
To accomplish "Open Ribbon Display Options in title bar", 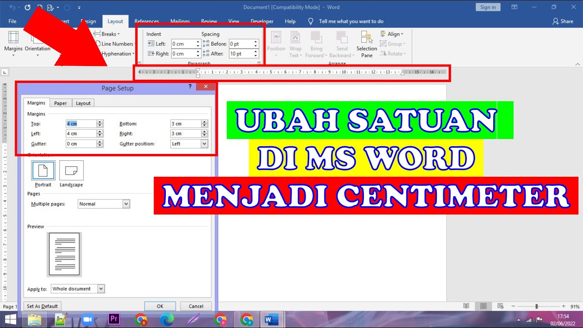I will pos(514,7).
